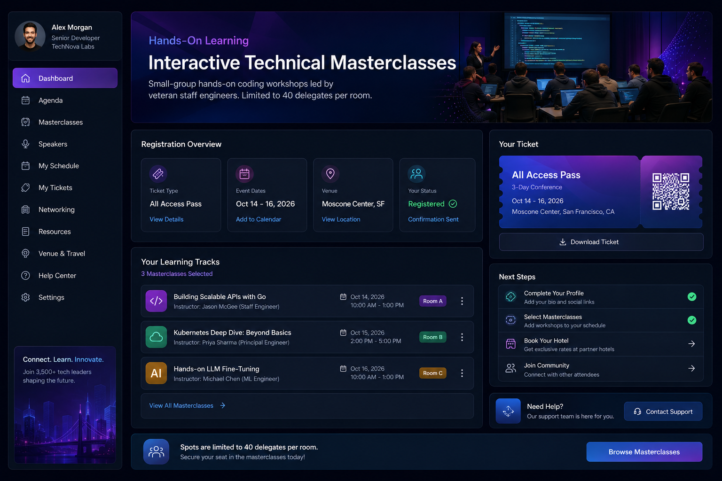Click the Building Scalable APIs code icon

(x=156, y=301)
